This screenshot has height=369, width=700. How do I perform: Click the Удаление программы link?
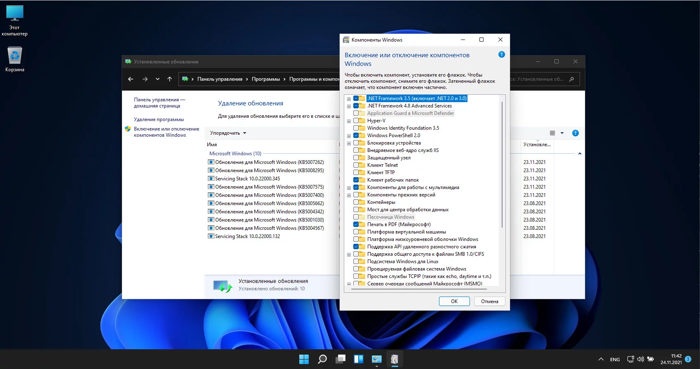[x=159, y=119]
